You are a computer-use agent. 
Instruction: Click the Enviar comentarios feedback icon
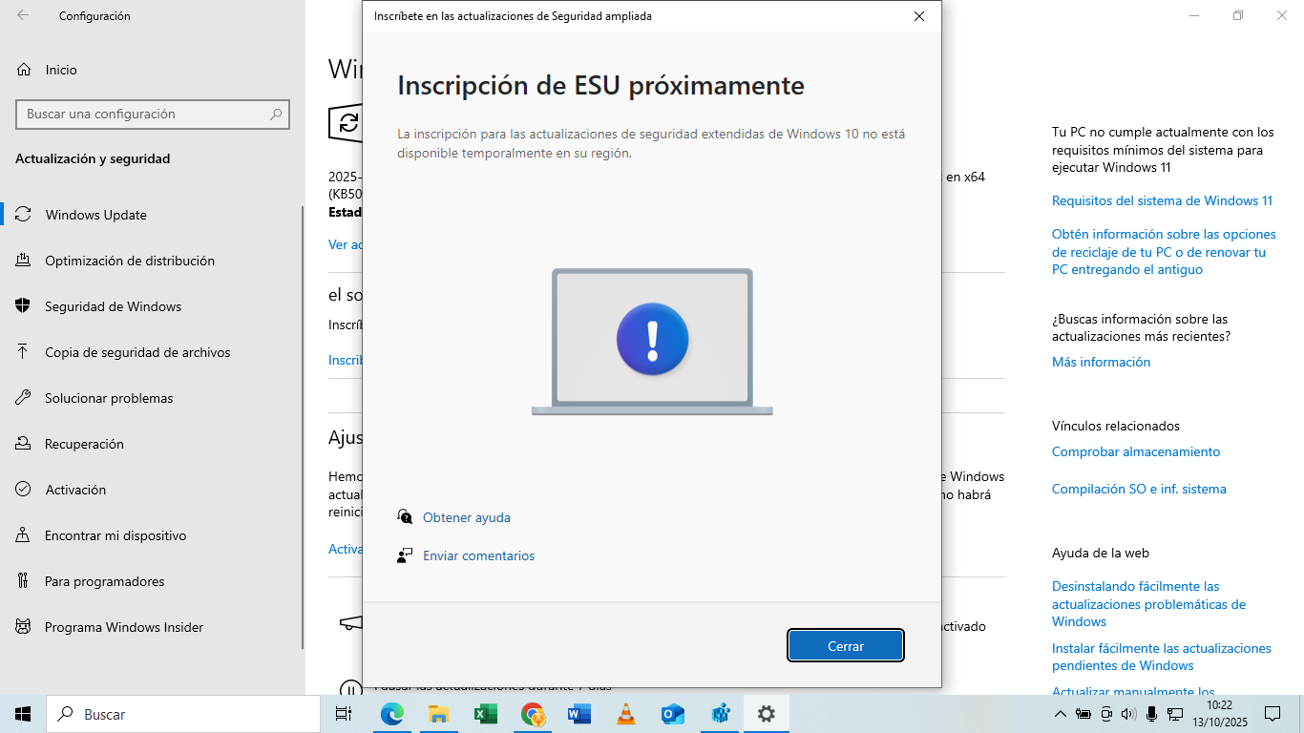coord(405,555)
